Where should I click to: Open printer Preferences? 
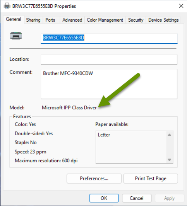pyautogui.click(x=94, y=179)
